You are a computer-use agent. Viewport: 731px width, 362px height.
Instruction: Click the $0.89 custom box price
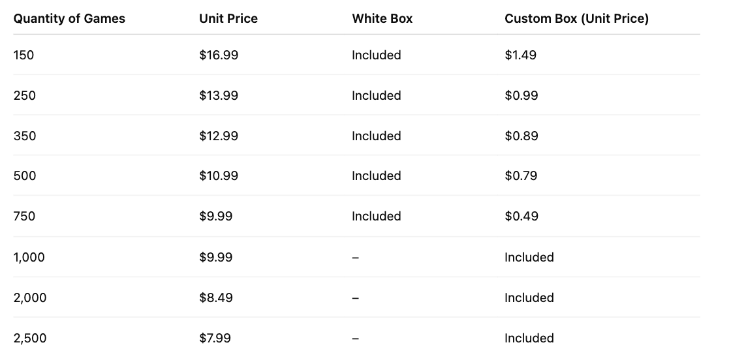click(x=521, y=136)
